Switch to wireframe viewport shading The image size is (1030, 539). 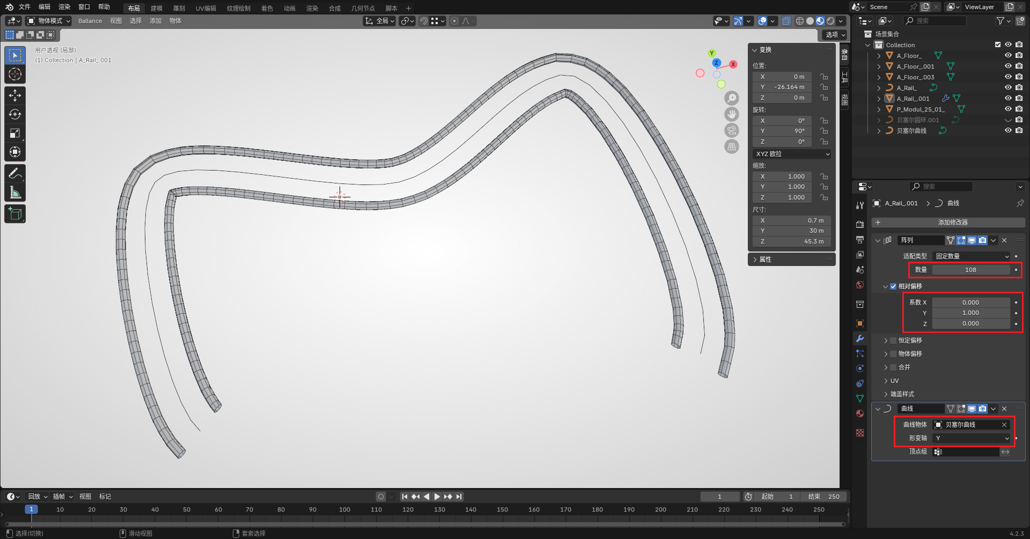pos(800,21)
